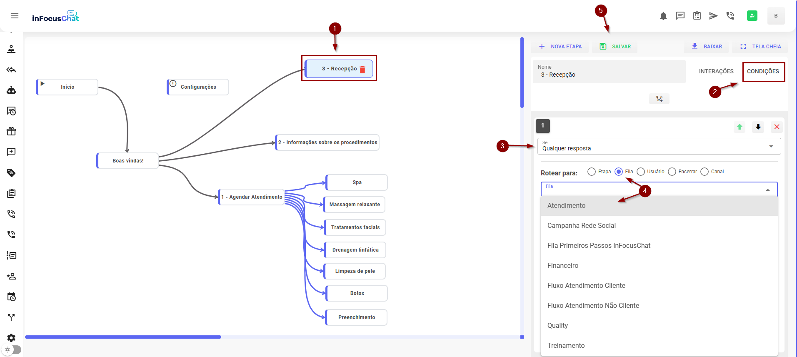797x357 pixels.
Task: Open the Condições tab
Action: point(762,72)
